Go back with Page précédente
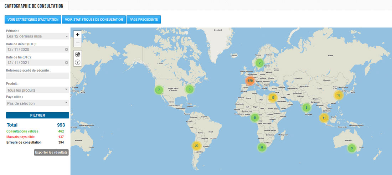Viewport: 392px width, 175px height. click(144, 20)
